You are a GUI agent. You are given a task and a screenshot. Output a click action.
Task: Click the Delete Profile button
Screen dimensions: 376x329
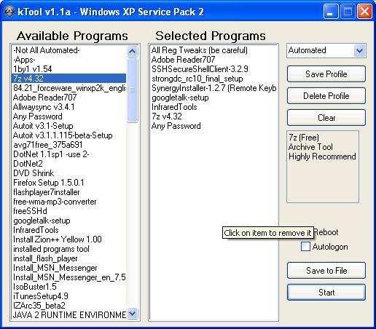click(326, 96)
